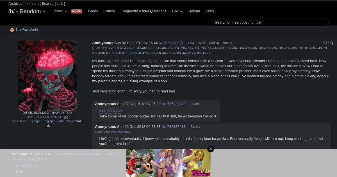Open quoted-by link >>786337487
Viewport: 337px width, 177px height.
point(158,48)
